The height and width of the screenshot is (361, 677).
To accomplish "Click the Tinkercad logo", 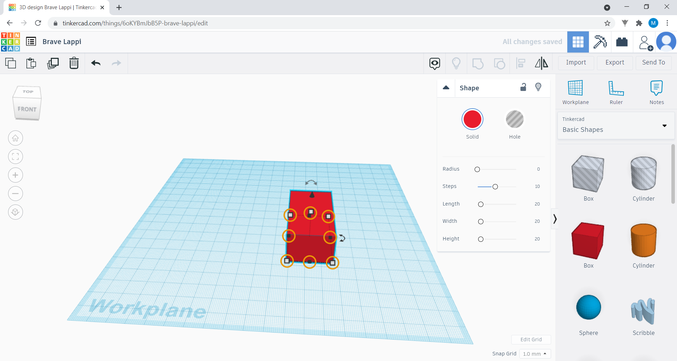I will 11,42.
